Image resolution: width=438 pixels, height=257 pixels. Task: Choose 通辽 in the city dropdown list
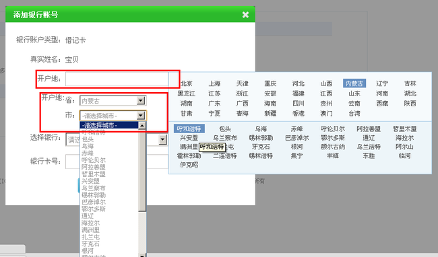(x=88, y=216)
